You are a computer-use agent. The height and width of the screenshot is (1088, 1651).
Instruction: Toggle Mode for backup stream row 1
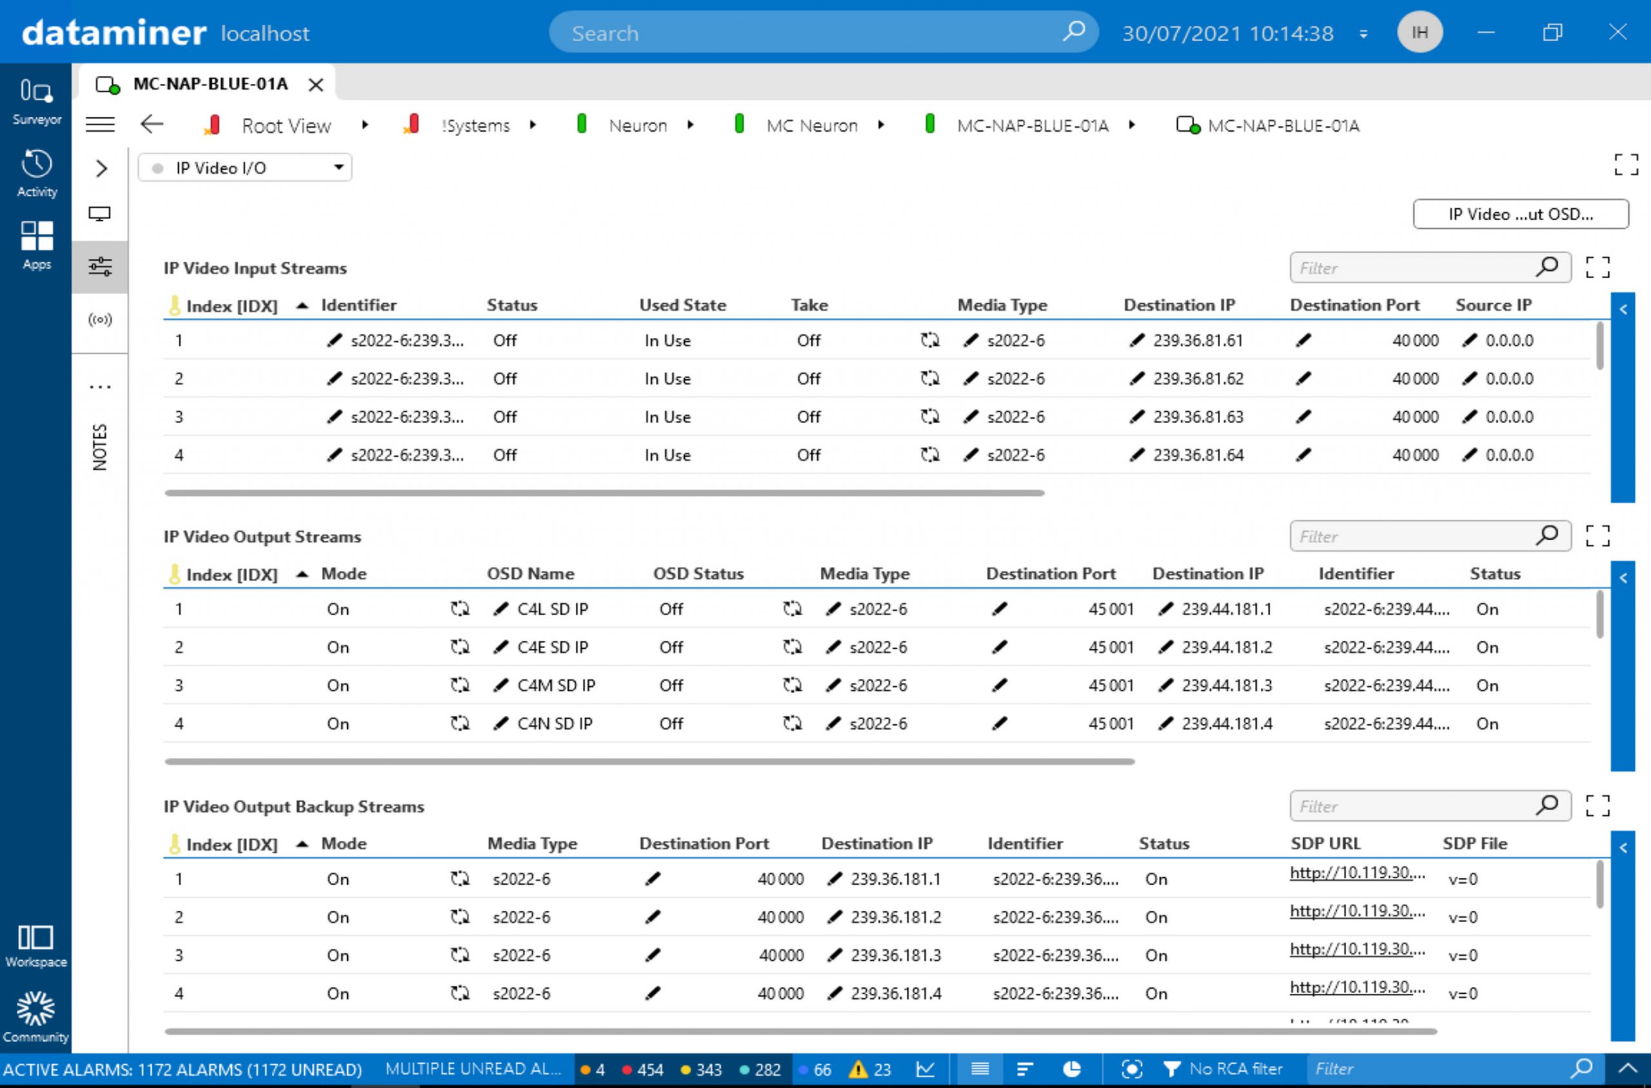pos(459,878)
